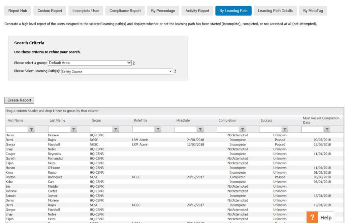Click the Completion column filter icon
This screenshot has height=223, width=345.
tap(243, 130)
